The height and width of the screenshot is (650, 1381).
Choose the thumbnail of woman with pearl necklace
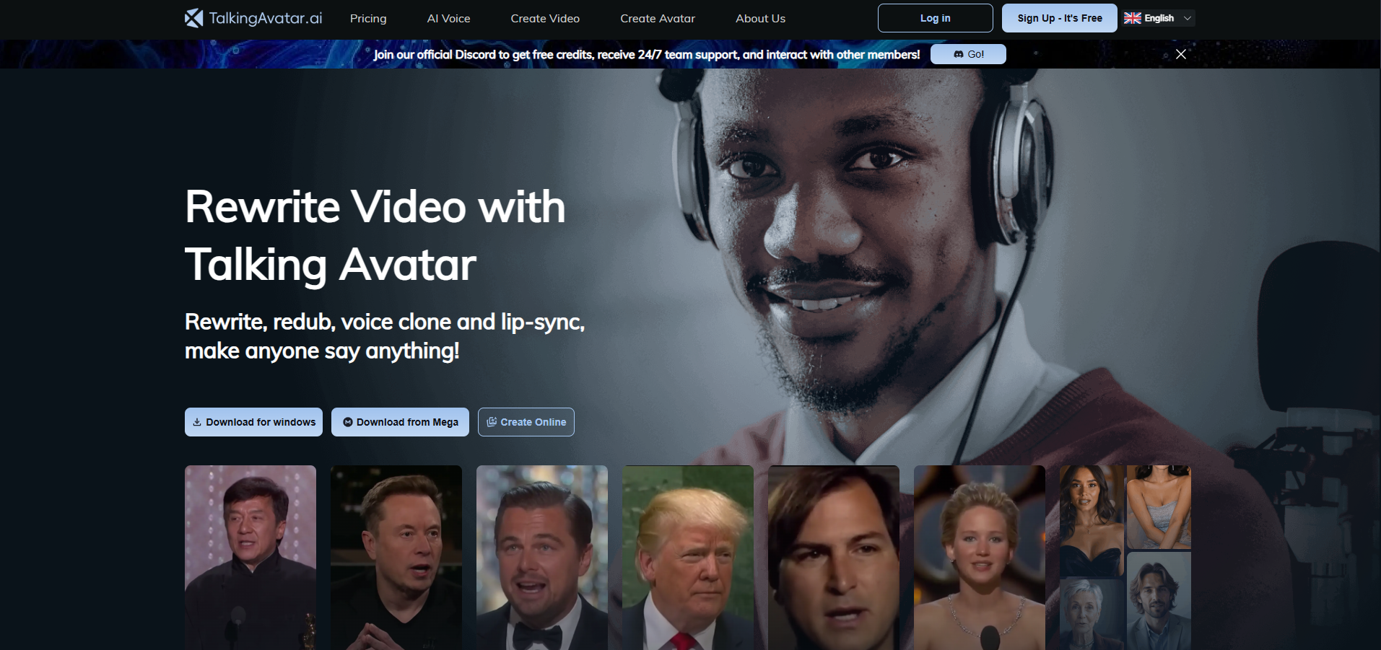click(979, 557)
